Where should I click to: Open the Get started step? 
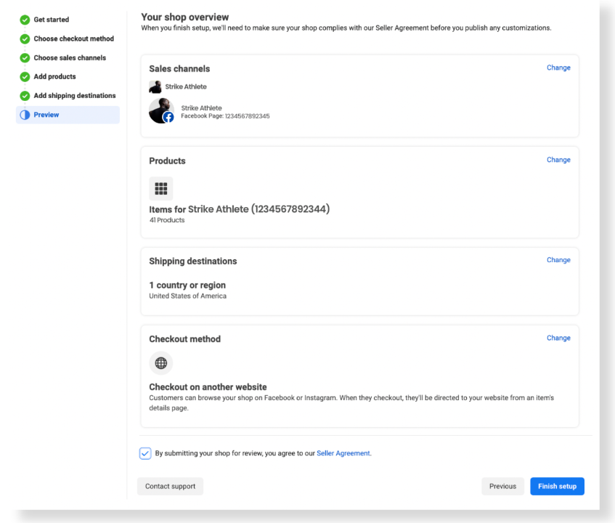52,20
